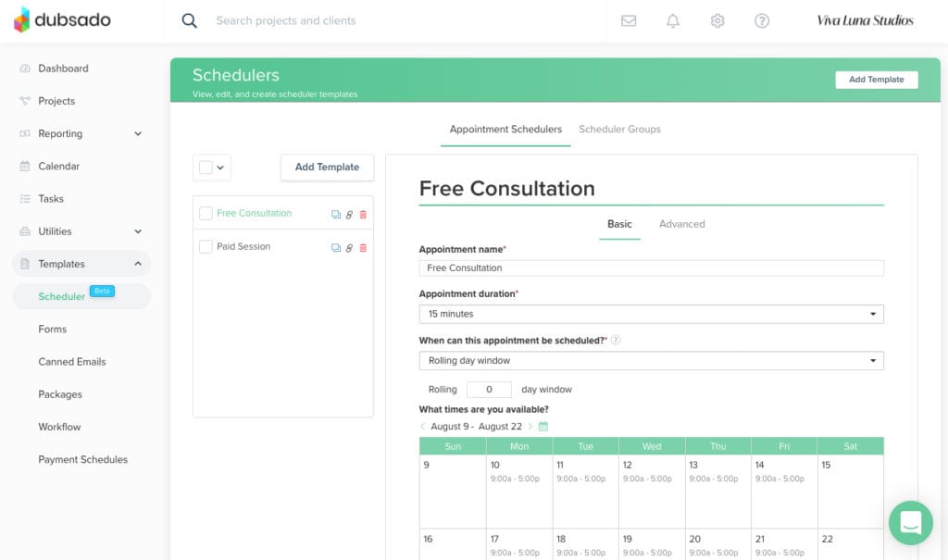Go to next availability date range
948x560 pixels.
point(530,427)
